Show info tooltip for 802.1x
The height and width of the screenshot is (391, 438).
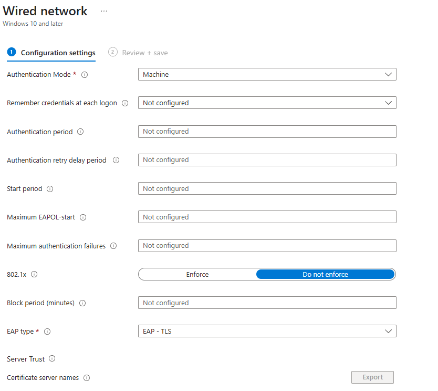[x=34, y=275]
